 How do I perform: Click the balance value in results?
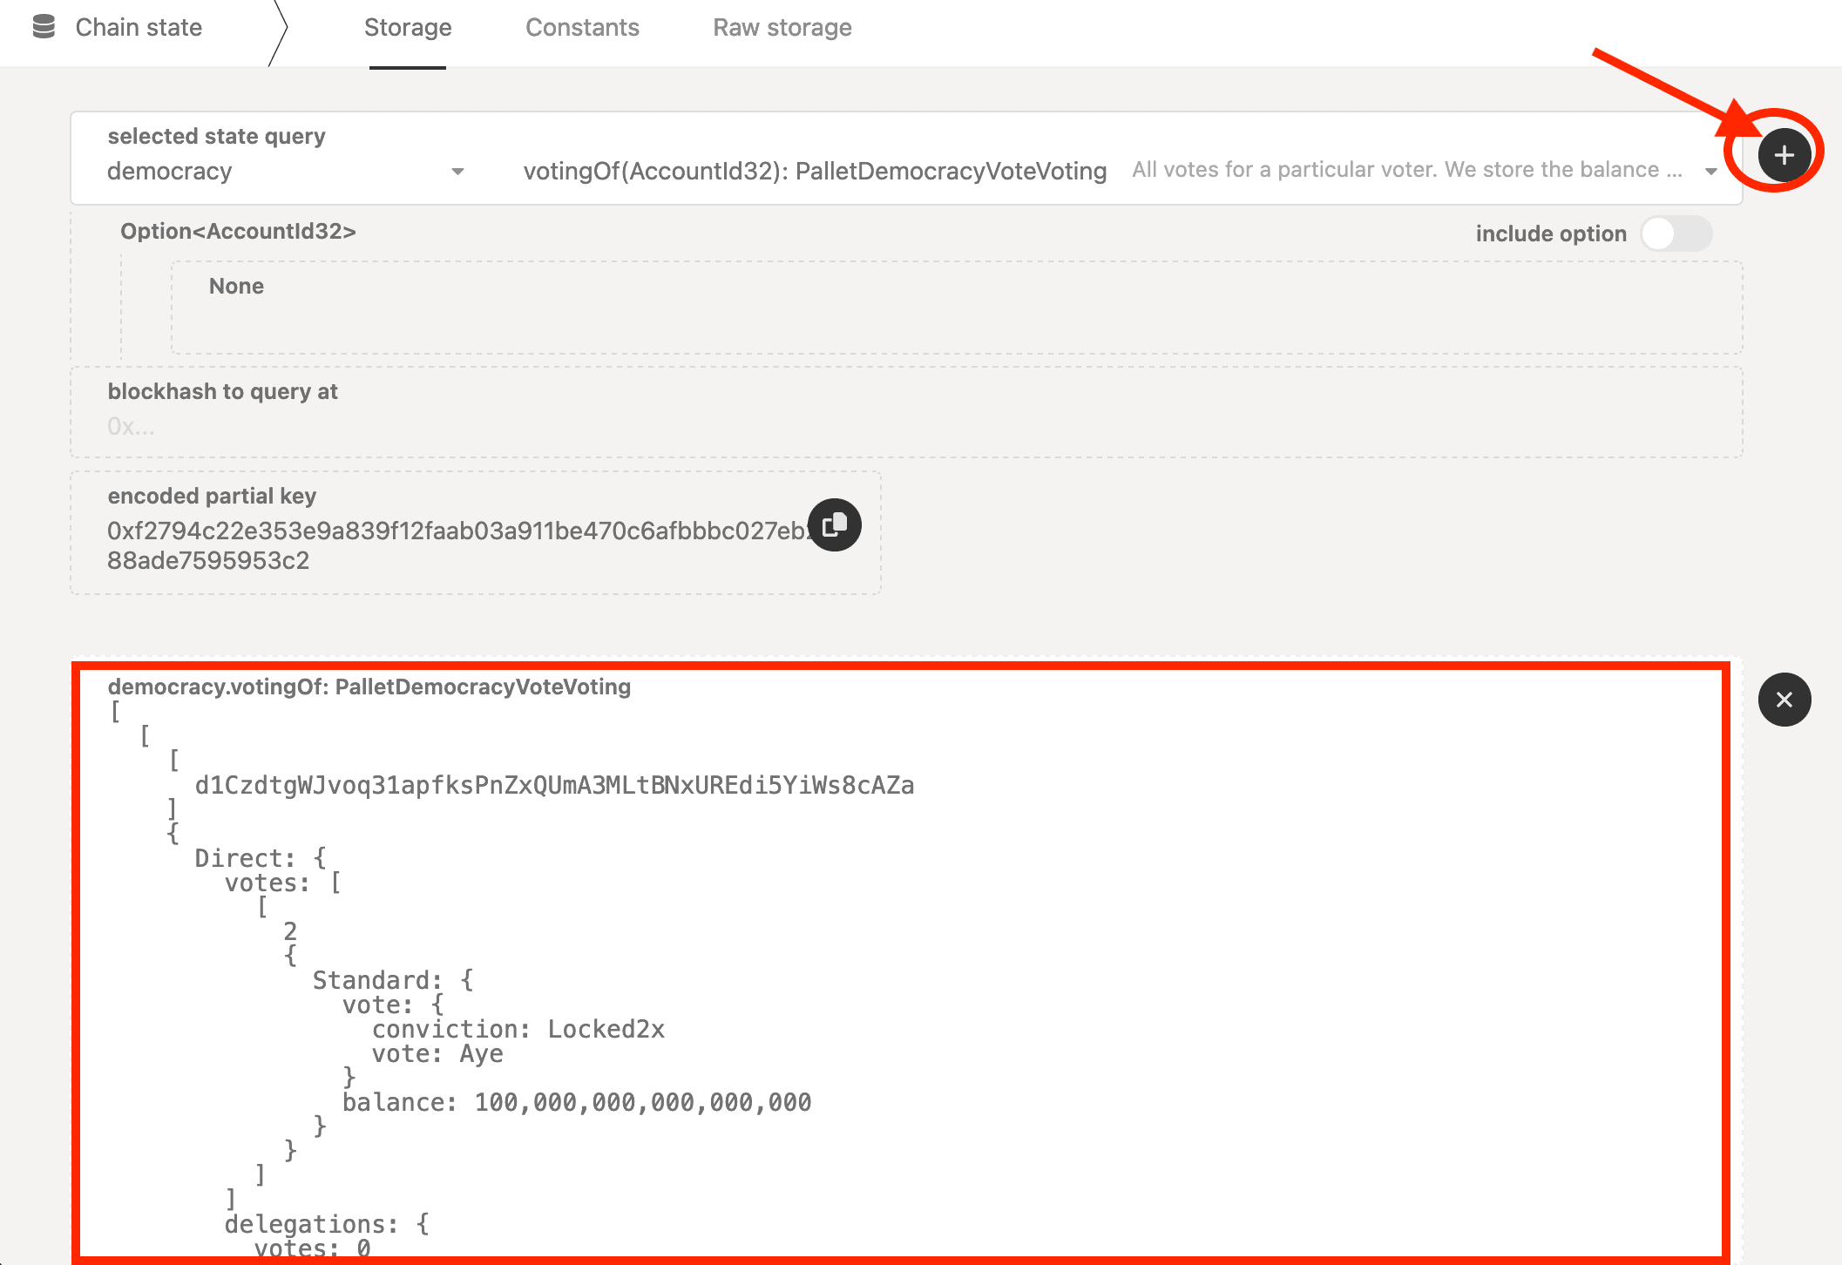[642, 1102]
